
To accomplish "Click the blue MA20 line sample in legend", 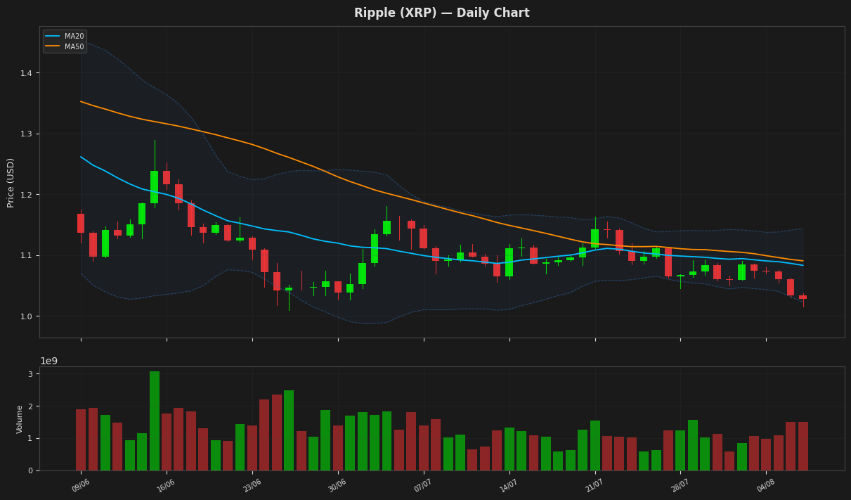I will (x=53, y=36).
